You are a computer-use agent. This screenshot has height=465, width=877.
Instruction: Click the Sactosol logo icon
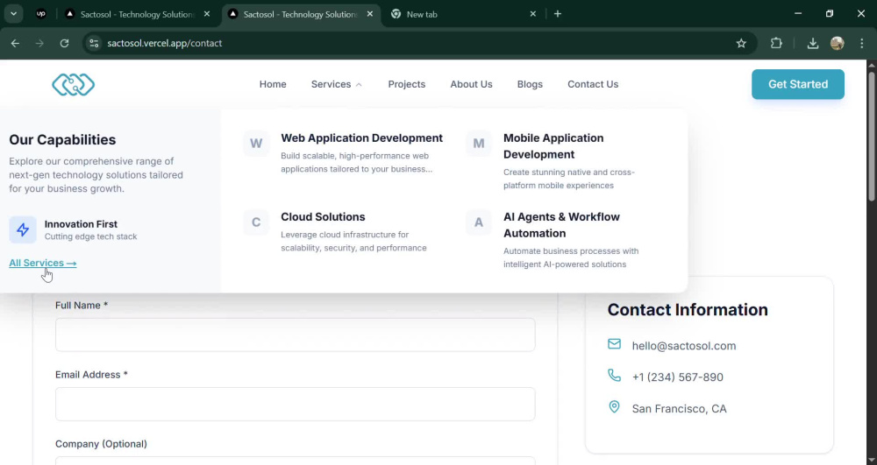[x=74, y=84]
